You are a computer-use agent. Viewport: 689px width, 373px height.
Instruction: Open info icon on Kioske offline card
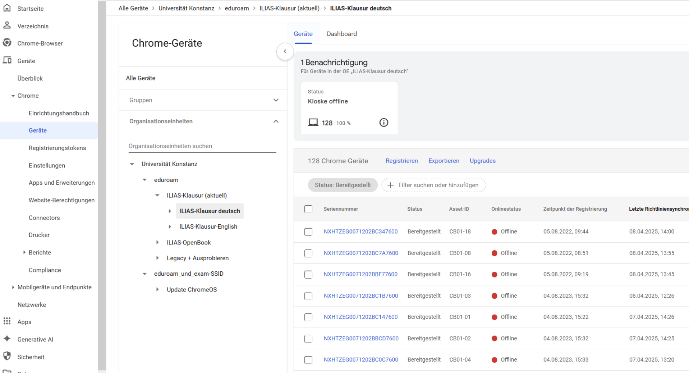pyautogui.click(x=383, y=123)
